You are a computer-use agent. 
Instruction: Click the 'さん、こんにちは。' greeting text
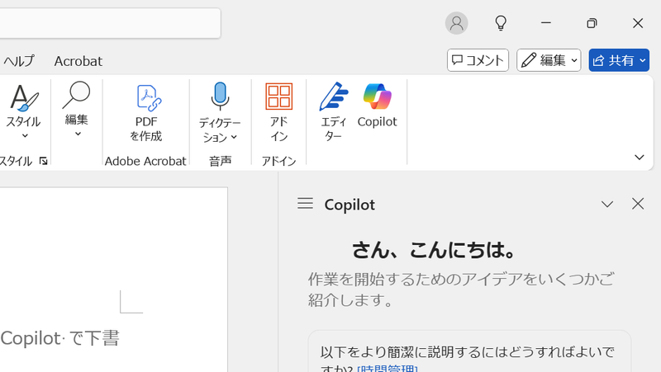coord(433,250)
